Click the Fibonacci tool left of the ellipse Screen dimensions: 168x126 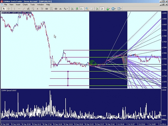point(51,9)
